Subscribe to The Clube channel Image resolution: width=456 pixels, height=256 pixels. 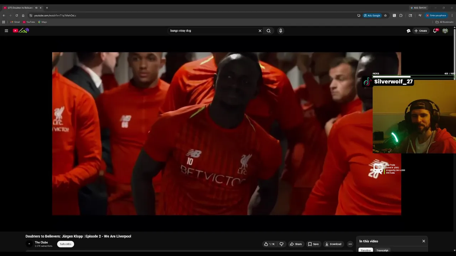66,244
